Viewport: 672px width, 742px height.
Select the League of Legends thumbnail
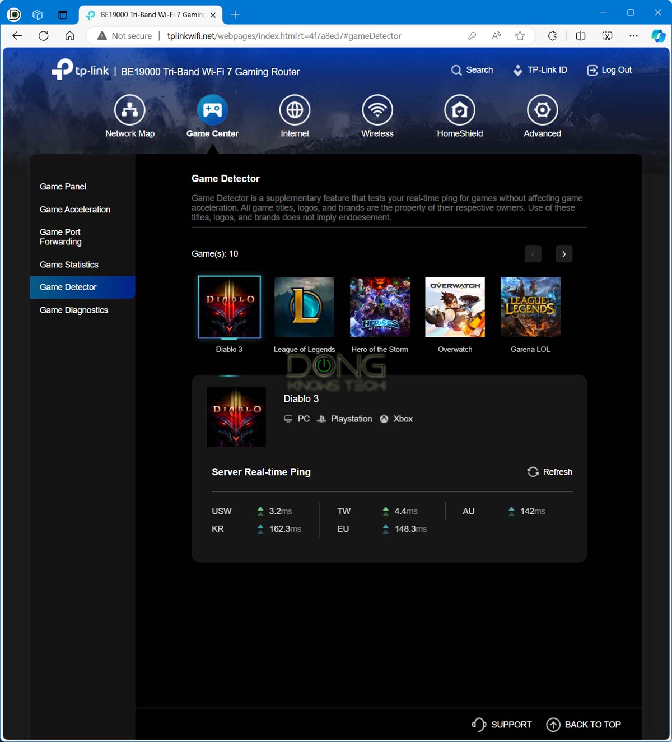tap(304, 307)
